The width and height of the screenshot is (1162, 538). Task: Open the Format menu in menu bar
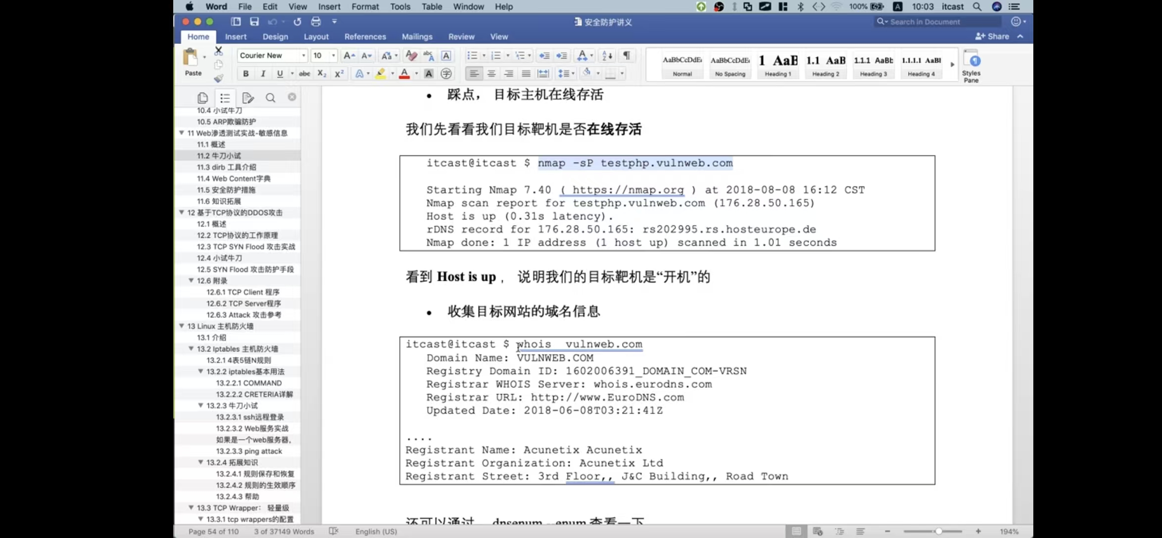point(365,6)
